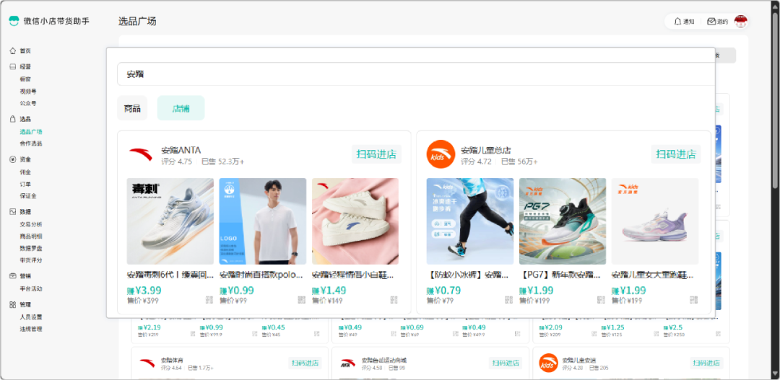Open 带货评分 in the sidebar
Screen dimensions: 780x380
click(31, 260)
